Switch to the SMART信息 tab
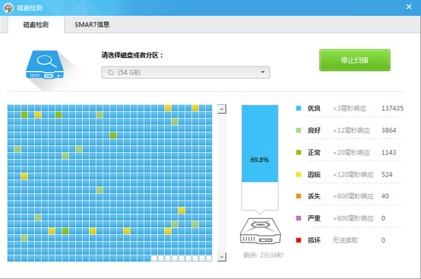The width and height of the screenshot is (421, 279). point(92,25)
